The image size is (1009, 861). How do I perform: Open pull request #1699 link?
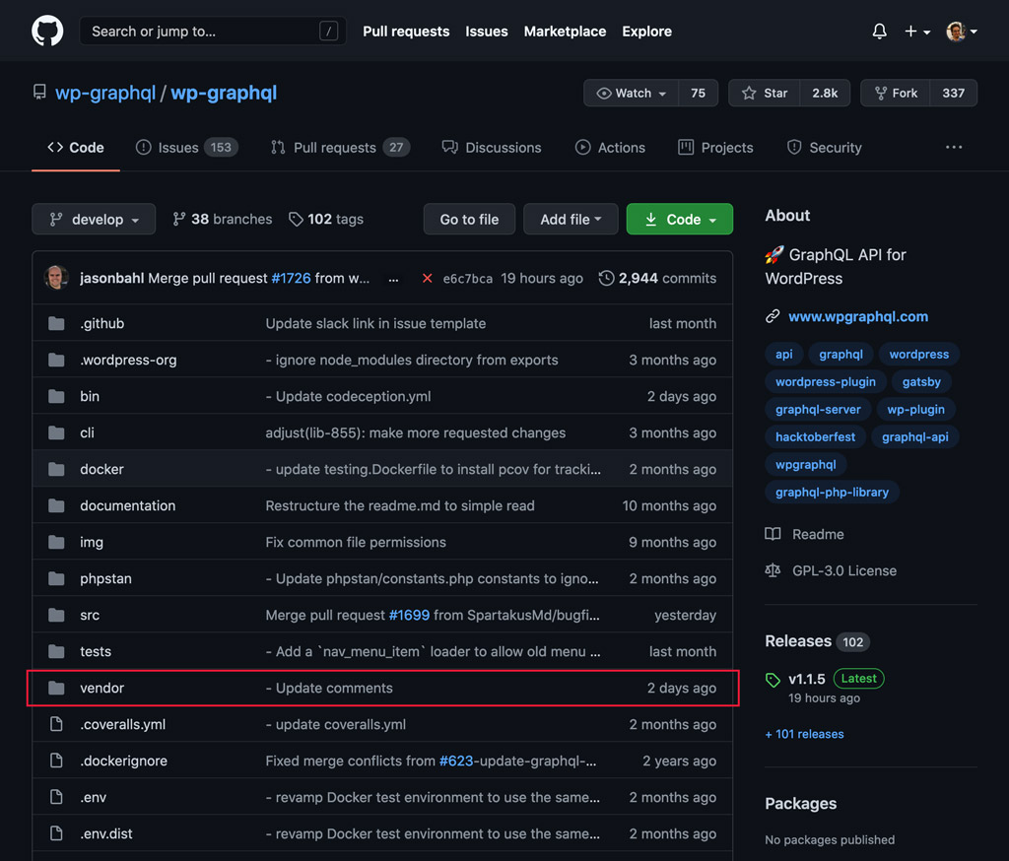[409, 615]
